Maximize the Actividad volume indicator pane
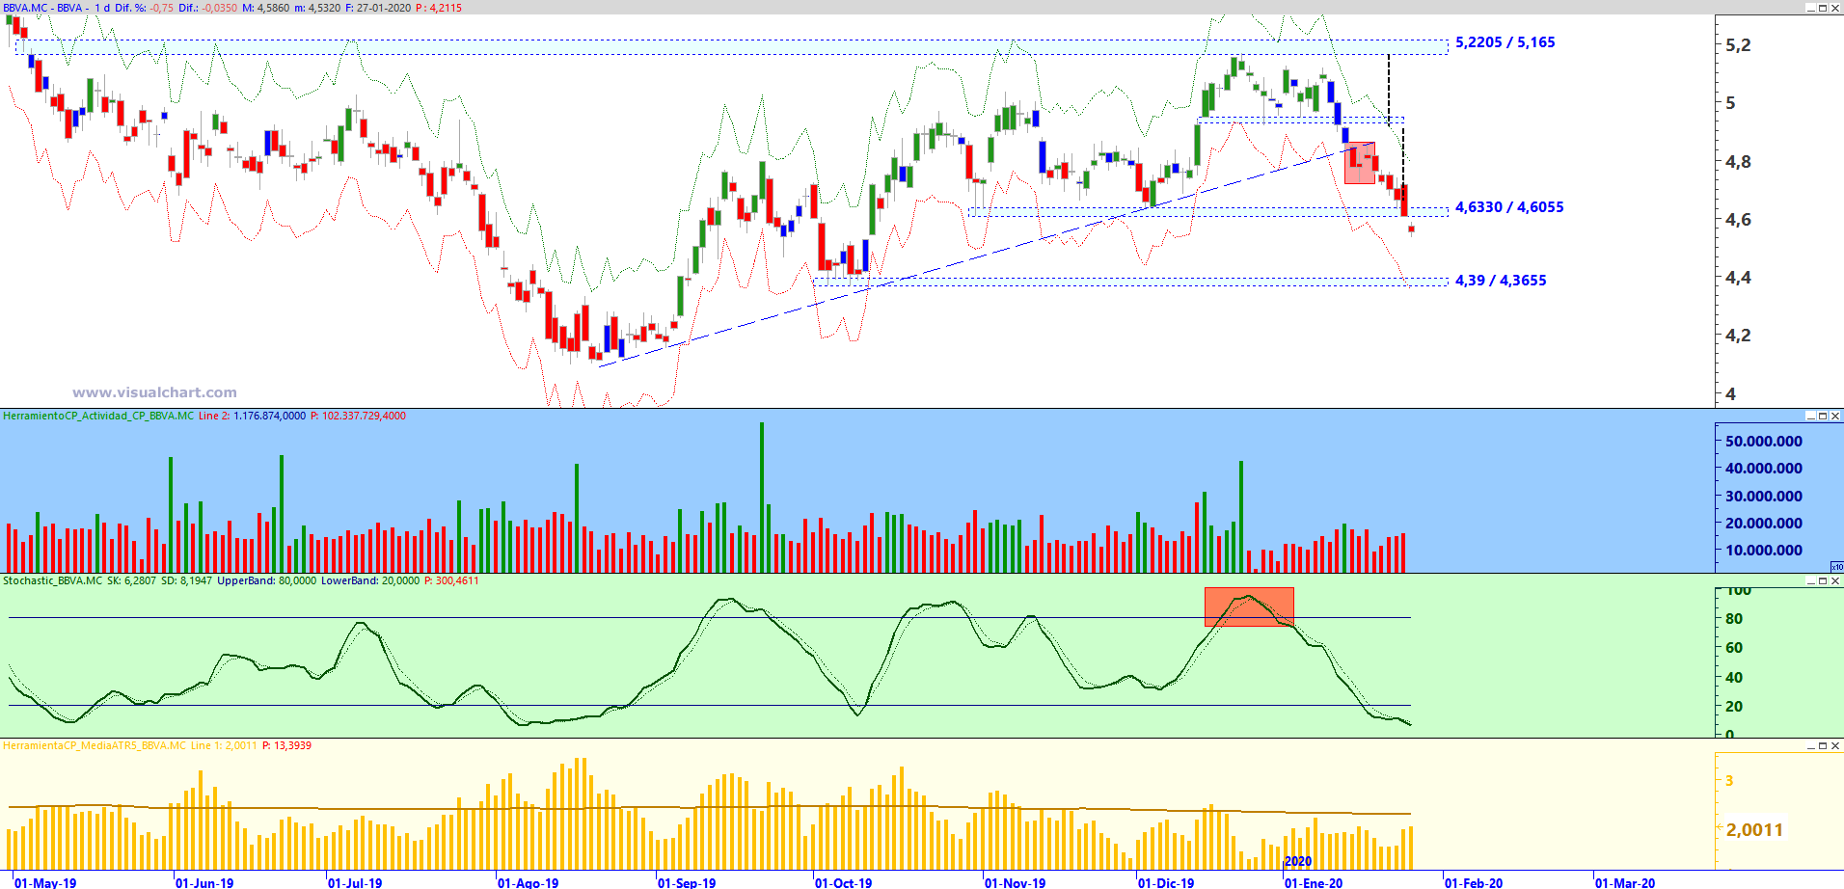1844x889 pixels. click(1823, 417)
